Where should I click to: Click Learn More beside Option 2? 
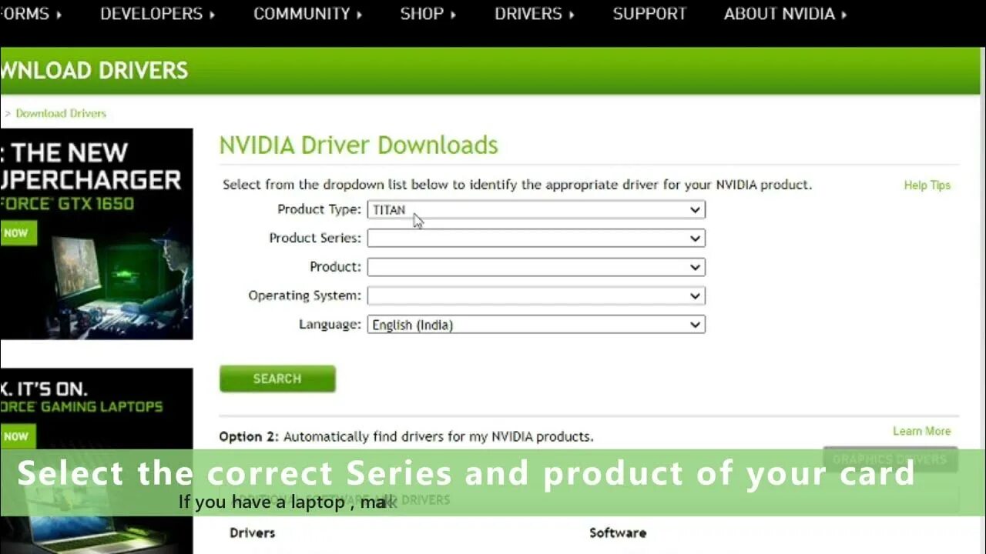click(x=921, y=431)
